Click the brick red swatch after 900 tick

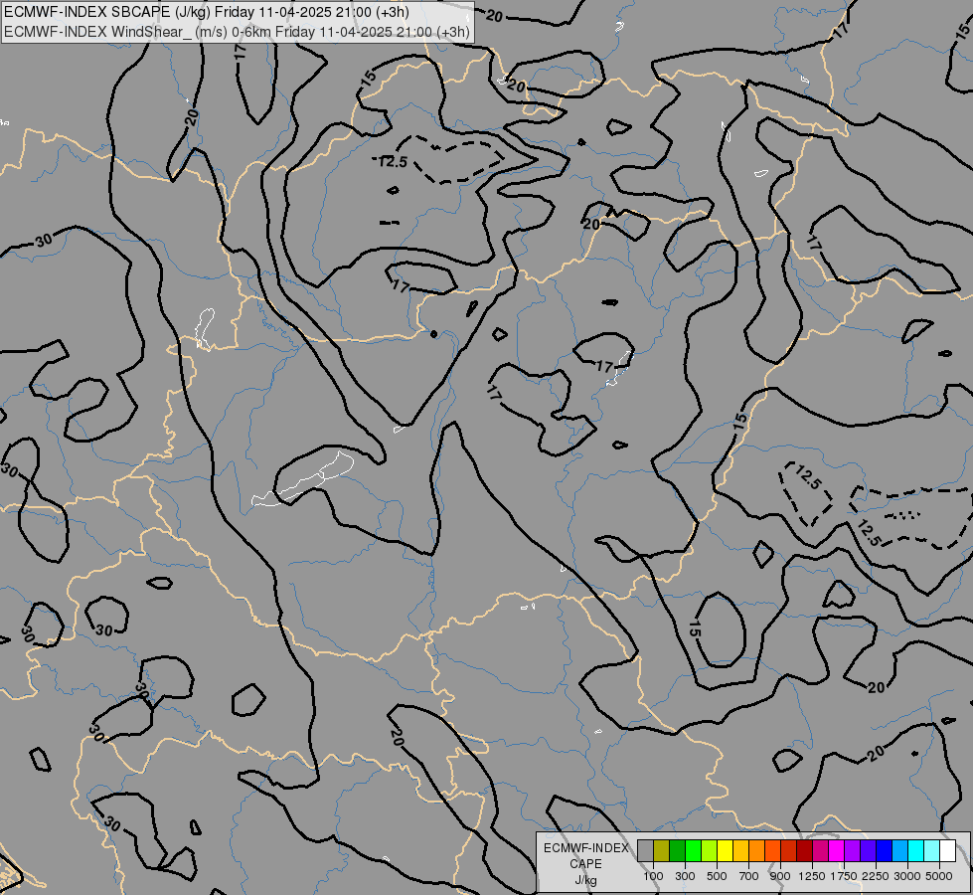click(x=788, y=850)
